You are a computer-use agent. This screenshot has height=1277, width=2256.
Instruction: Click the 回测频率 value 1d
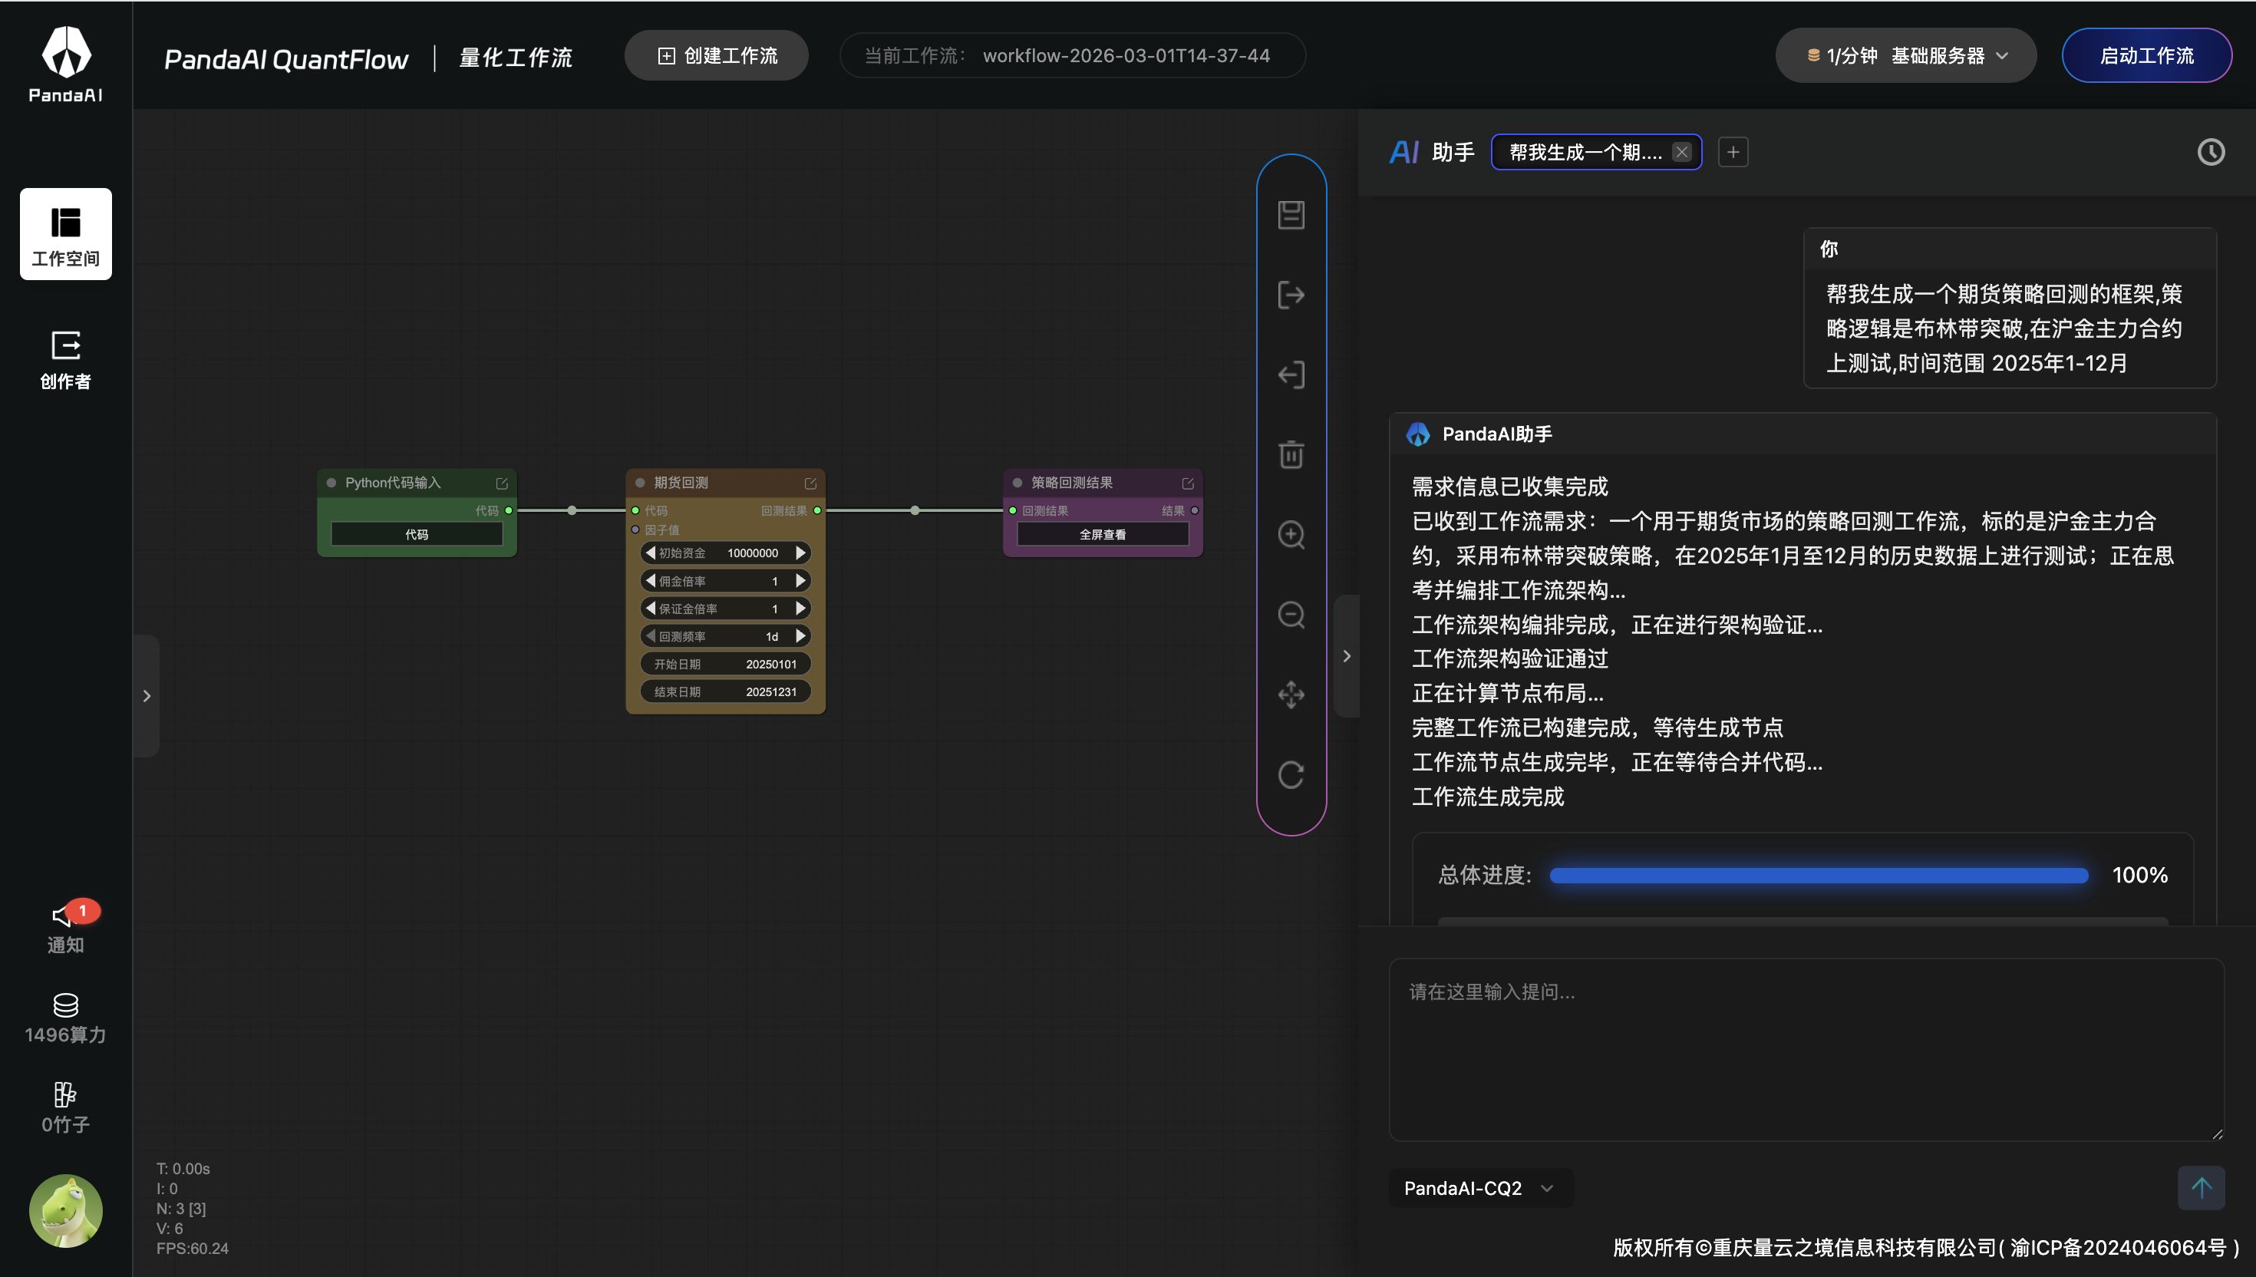coord(772,637)
